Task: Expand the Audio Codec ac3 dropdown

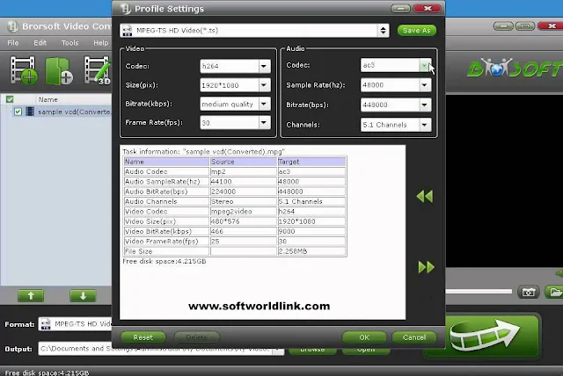Action: (424, 65)
